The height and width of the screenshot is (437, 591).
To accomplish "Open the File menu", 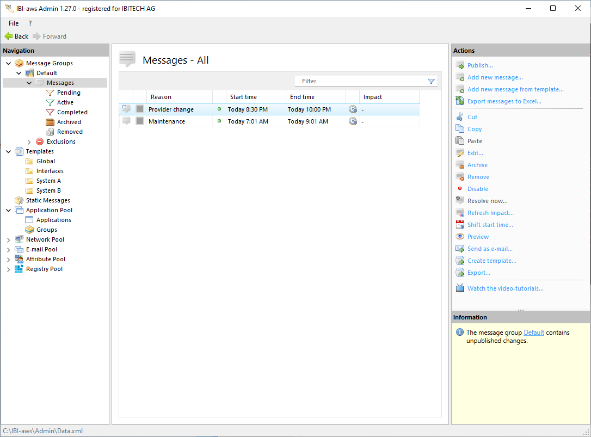I will pos(14,23).
